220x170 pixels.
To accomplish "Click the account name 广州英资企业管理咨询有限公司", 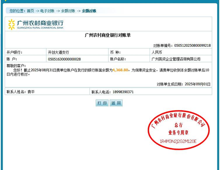I will [176, 59].
